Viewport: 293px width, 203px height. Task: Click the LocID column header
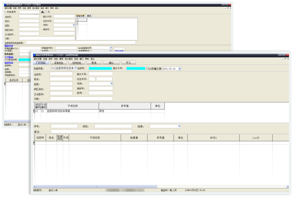(x=256, y=138)
